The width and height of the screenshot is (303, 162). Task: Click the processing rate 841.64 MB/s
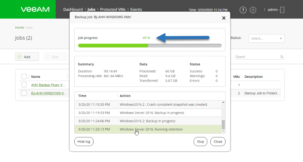pos(113,76)
